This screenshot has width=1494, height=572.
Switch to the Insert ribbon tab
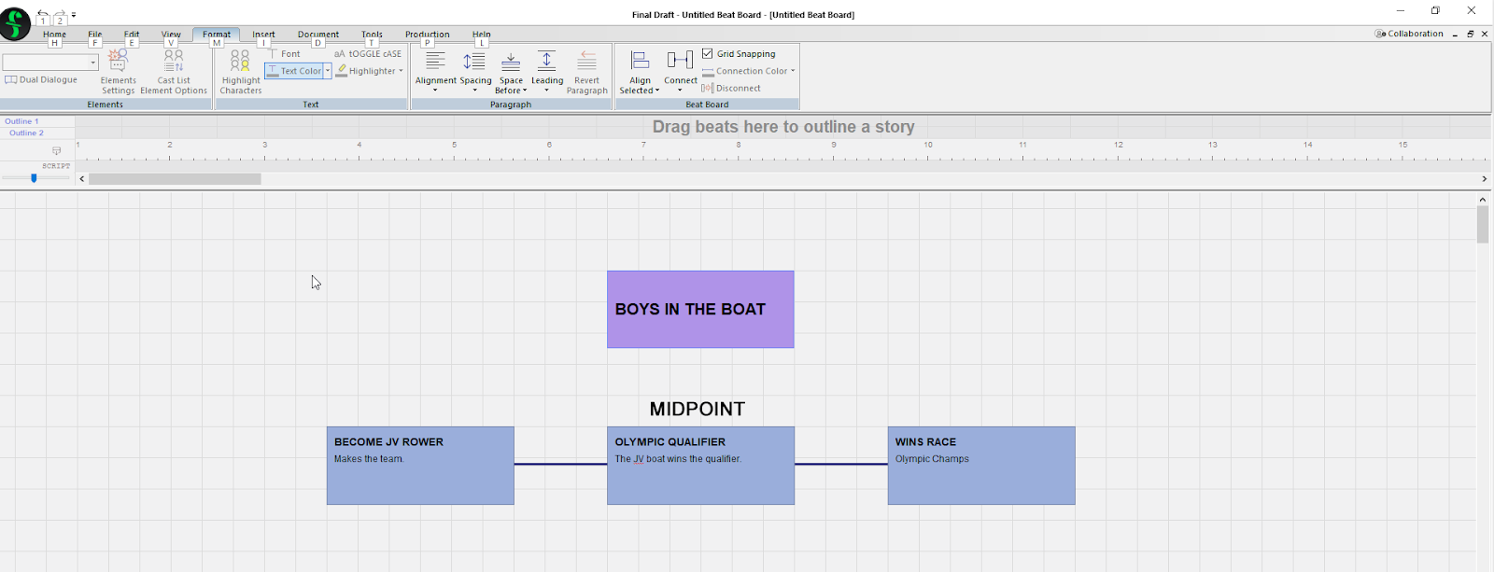pyautogui.click(x=263, y=35)
